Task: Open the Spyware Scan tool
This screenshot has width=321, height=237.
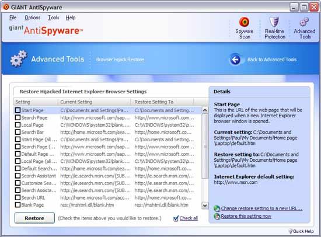Action: pos(244,27)
